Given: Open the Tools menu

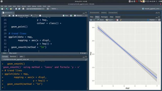Looking at the screenshot, I should 45,6.
